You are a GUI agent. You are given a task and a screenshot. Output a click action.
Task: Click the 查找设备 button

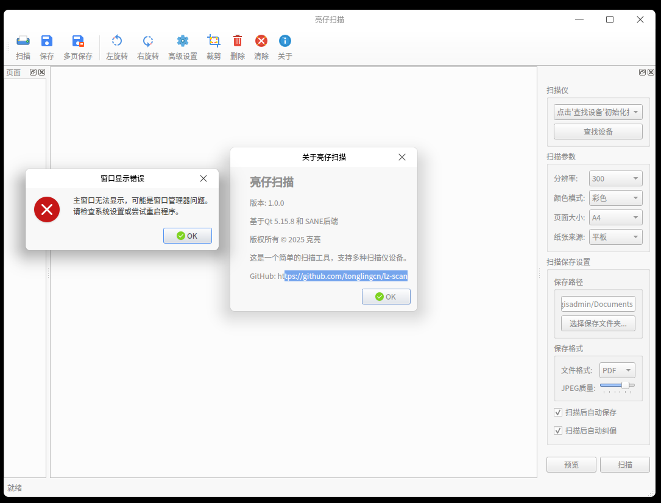click(598, 132)
